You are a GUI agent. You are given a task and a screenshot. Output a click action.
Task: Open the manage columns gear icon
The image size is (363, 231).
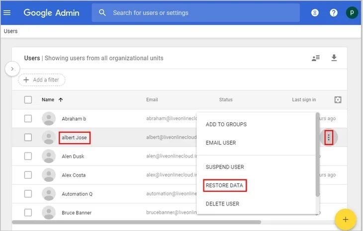click(338, 100)
